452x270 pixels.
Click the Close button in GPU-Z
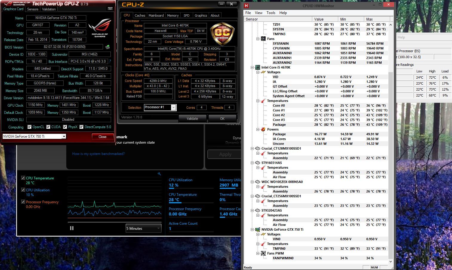[x=102, y=137]
